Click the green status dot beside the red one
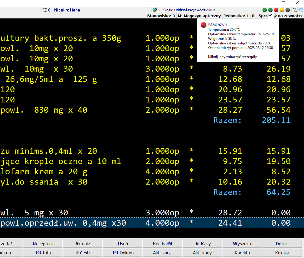 (x=270, y=10)
